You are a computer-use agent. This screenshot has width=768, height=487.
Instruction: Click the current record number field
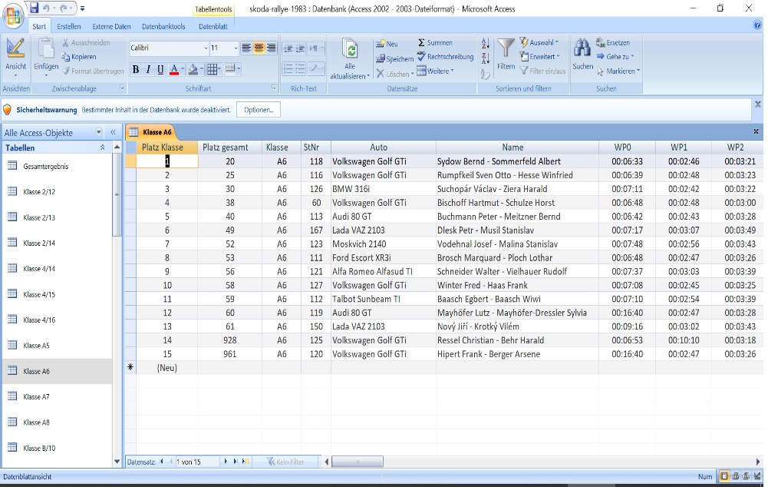(x=197, y=462)
